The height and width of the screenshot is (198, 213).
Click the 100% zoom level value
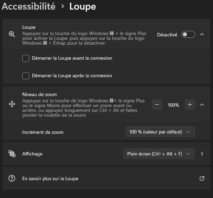pos(174,105)
